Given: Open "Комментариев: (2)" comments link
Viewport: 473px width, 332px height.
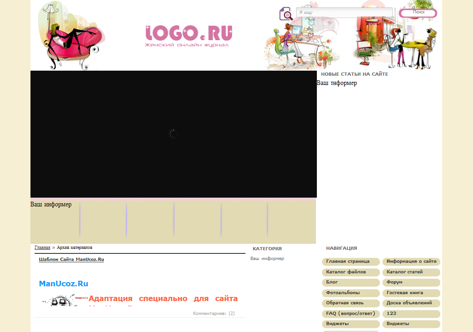Looking at the screenshot, I should (x=214, y=314).
